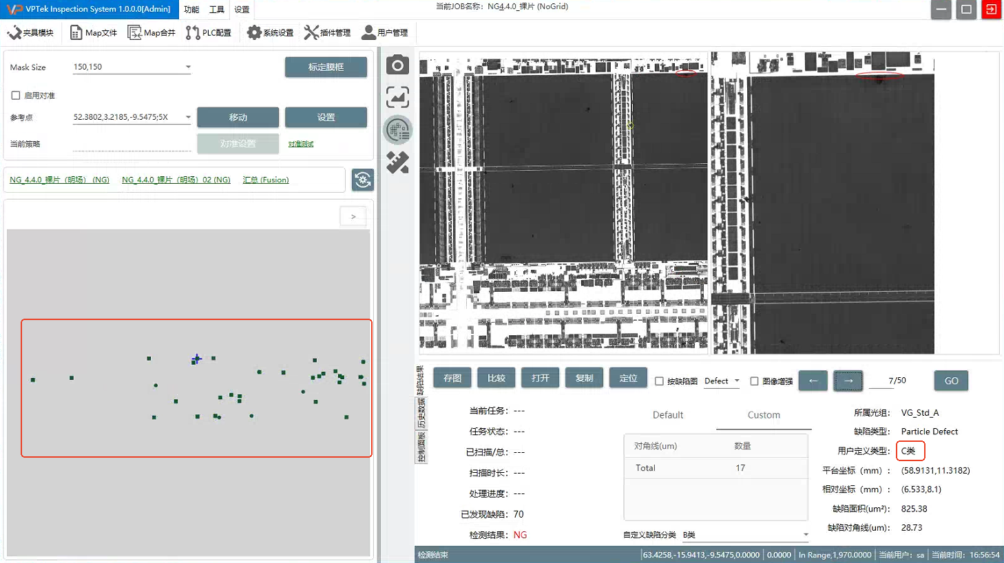Screen dimensions: 1004x563
Task: Go to previous defect with left arrow
Action: click(813, 381)
